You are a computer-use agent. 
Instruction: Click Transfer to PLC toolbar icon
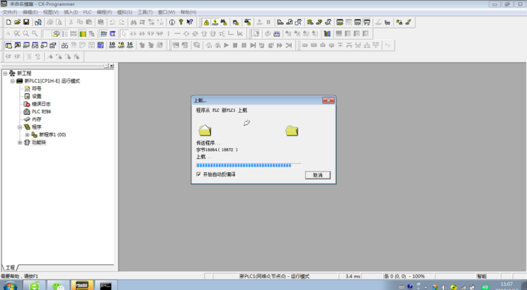click(x=281, y=22)
